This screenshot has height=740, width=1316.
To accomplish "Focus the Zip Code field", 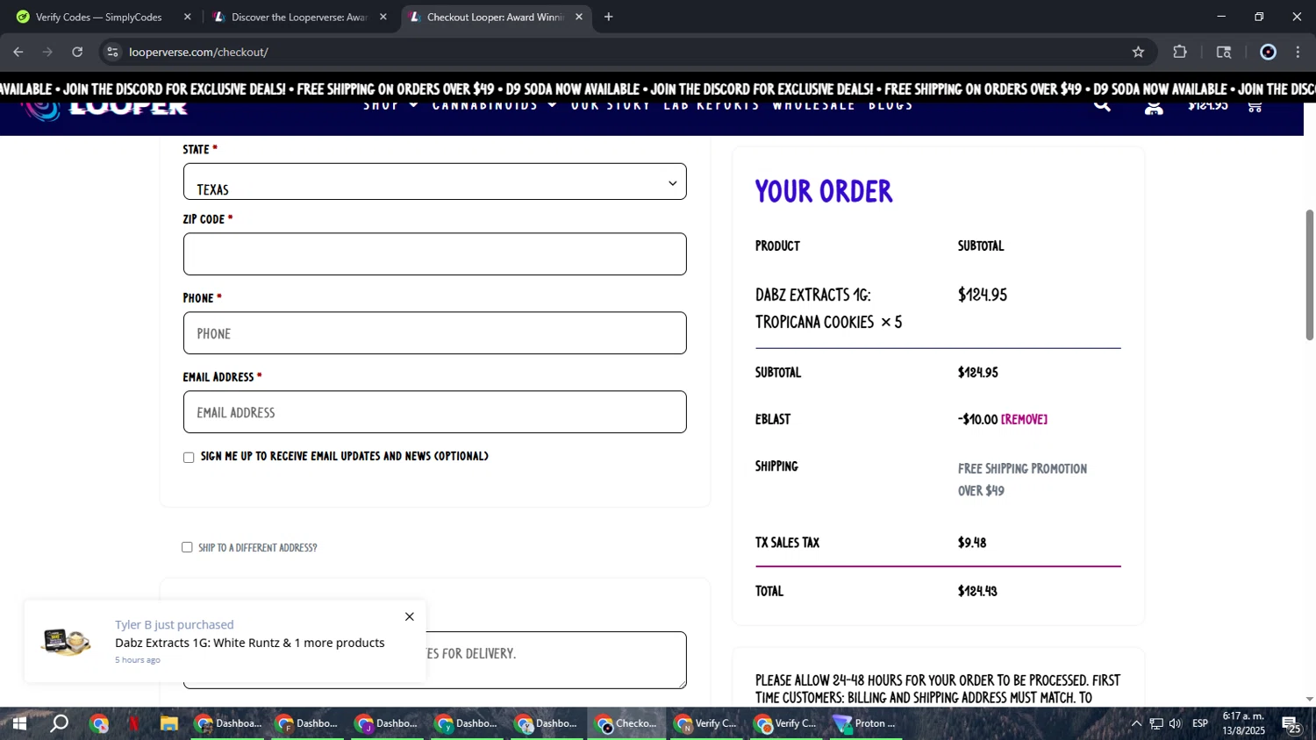I will point(435,254).
